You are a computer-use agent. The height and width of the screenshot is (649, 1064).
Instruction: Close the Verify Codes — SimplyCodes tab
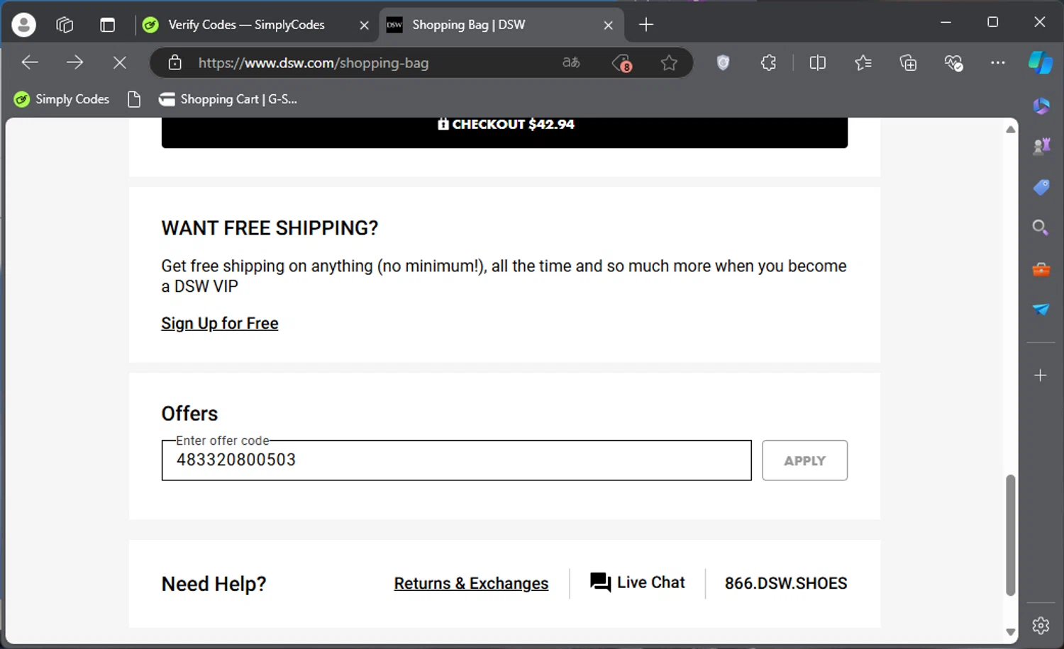364,25
